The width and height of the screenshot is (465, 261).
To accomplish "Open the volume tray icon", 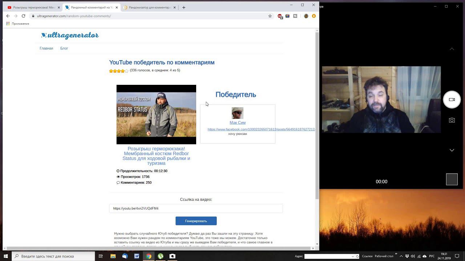I will click(x=413, y=256).
